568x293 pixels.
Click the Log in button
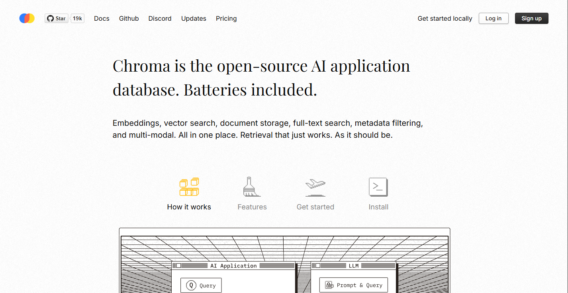pyautogui.click(x=494, y=18)
